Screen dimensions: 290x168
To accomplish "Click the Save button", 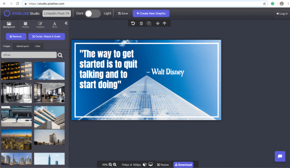I will 123,13.
